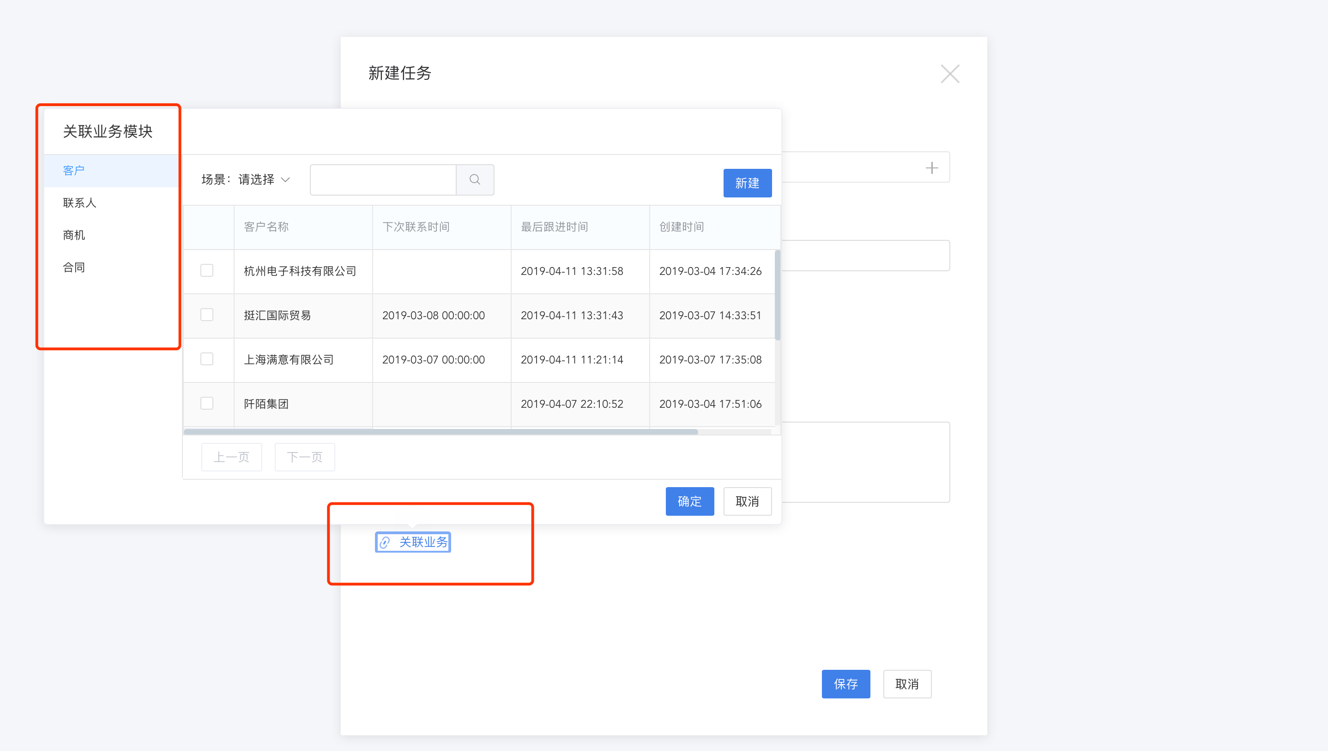Click the 2019-03-07 00:00:00 cell
Image resolution: width=1328 pixels, height=751 pixels.
[x=442, y=360]
